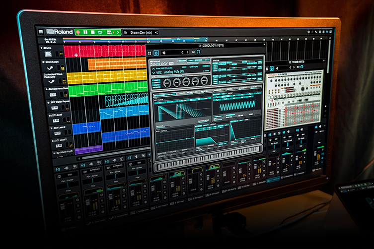Share the Dream Zen song

pyautogui.click(x=156, y=33)
